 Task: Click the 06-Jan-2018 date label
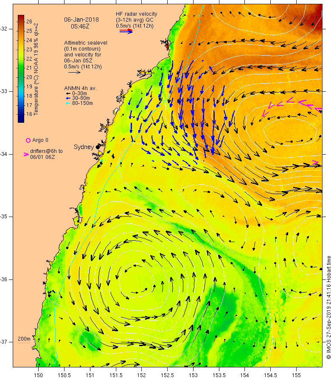pyautogui.click(x=81, y=20)
